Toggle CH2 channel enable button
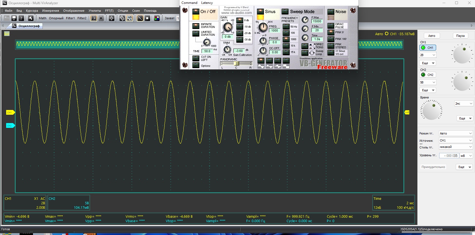The image size is (475, 235). 428,75
